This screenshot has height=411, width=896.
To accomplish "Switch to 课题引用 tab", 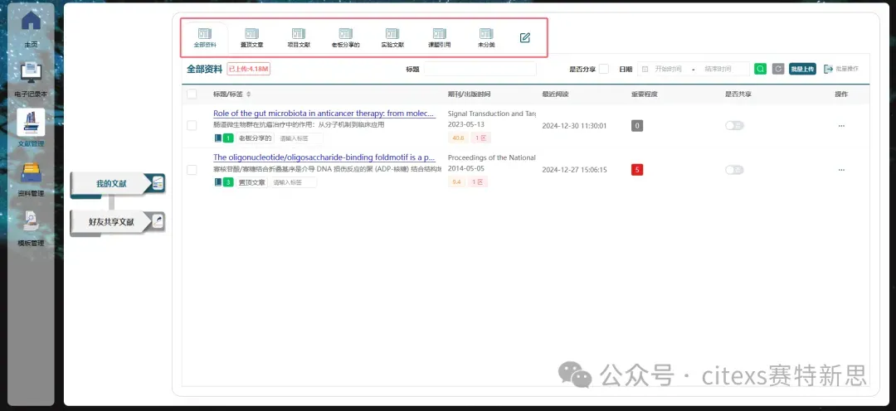I will 439,37.
